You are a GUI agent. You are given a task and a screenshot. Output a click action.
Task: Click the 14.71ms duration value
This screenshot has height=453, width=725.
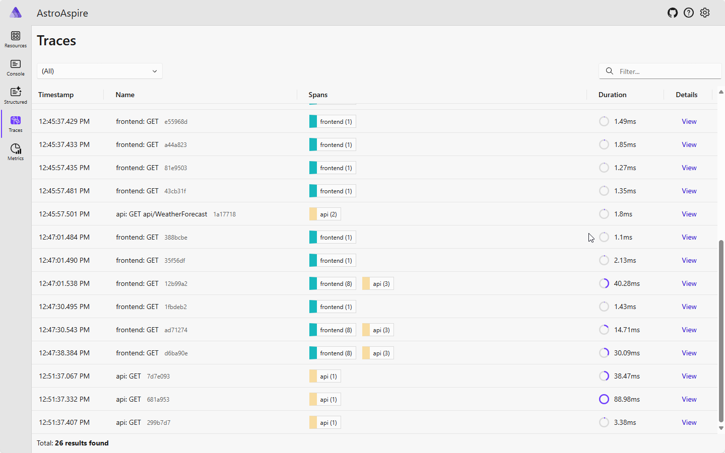tap(627, 330)
